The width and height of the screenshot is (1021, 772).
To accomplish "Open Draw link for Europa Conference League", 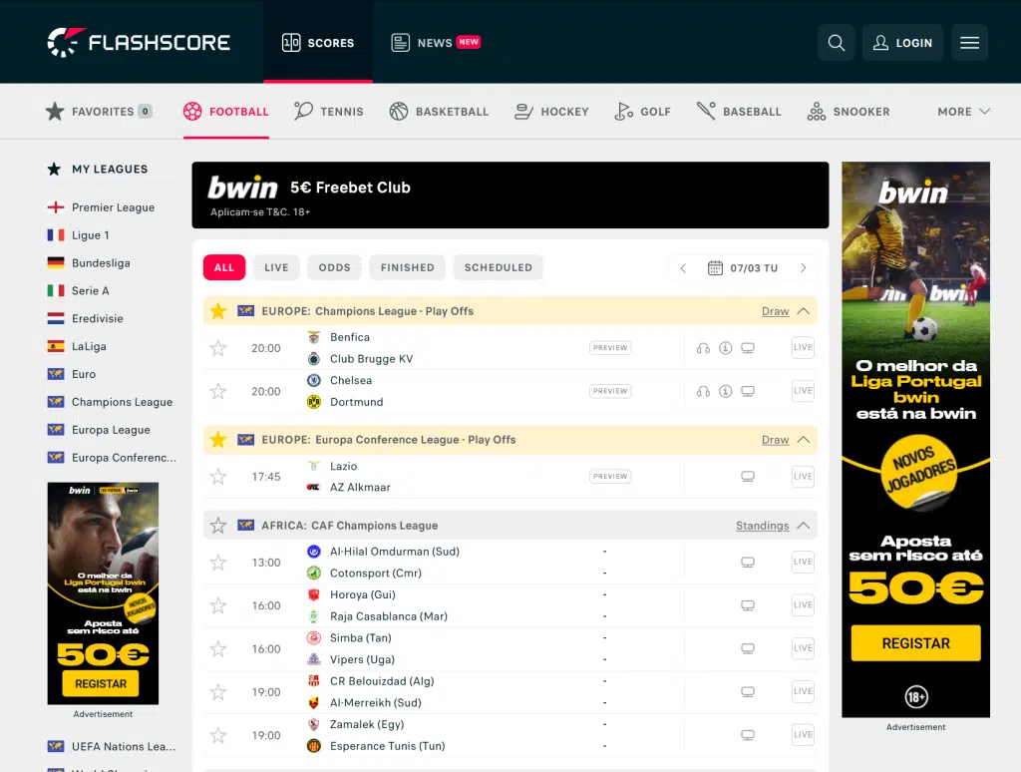I will 775,441.
